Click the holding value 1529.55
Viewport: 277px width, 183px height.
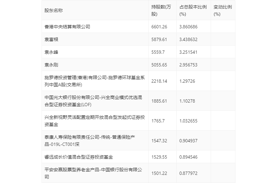tap(159, 157)
